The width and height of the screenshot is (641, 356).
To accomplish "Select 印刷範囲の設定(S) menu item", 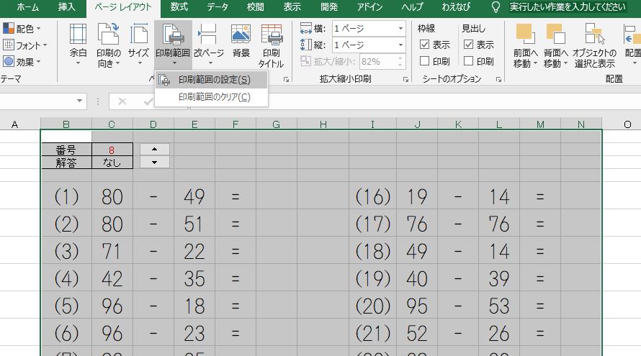I will click(x=211, y=80).
